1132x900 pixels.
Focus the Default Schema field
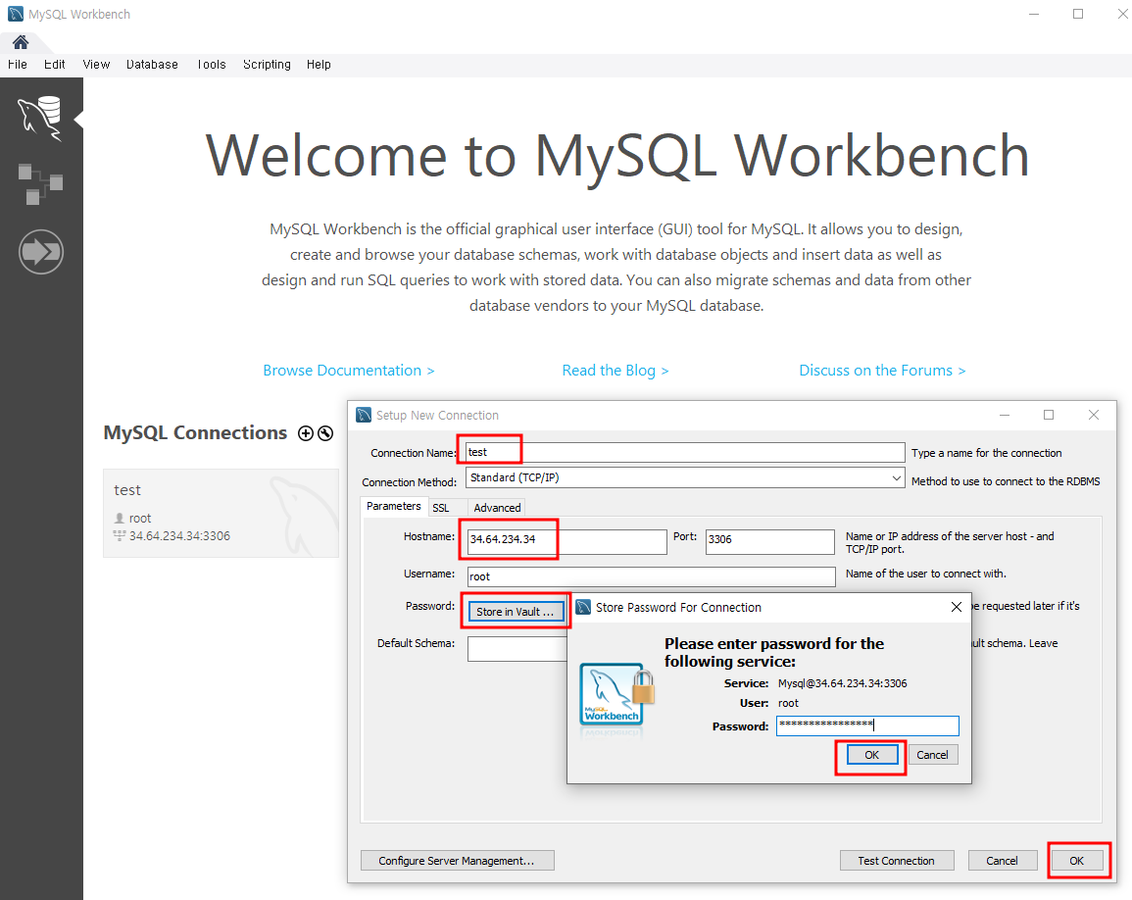click(x=517, y=649)
